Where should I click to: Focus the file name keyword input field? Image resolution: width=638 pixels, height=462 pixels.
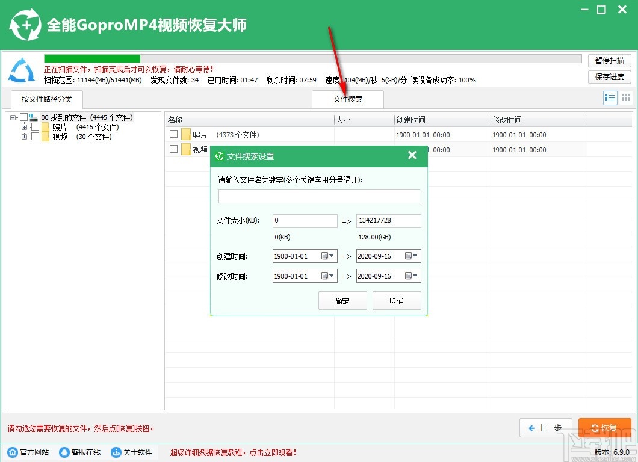(319, 196)
